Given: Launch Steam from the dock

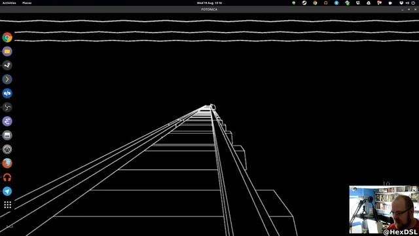Looking at the screenshot, I should (x=7, y=66).
